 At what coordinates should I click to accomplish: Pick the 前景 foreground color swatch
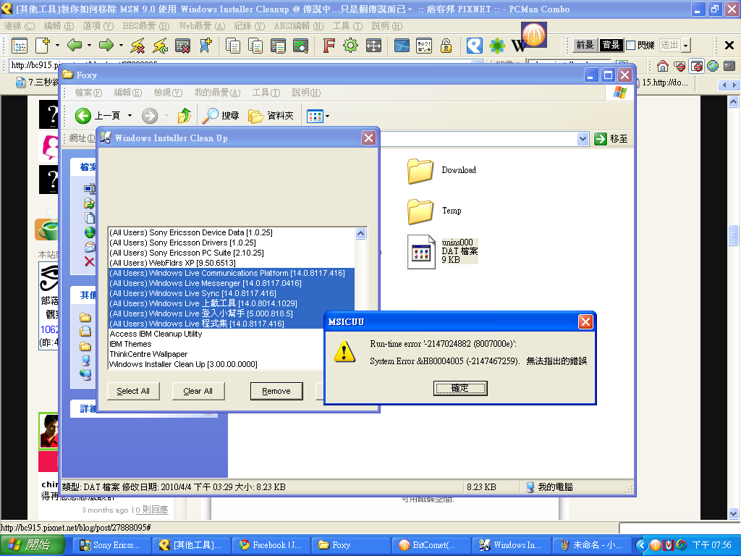tap(585, 45)
